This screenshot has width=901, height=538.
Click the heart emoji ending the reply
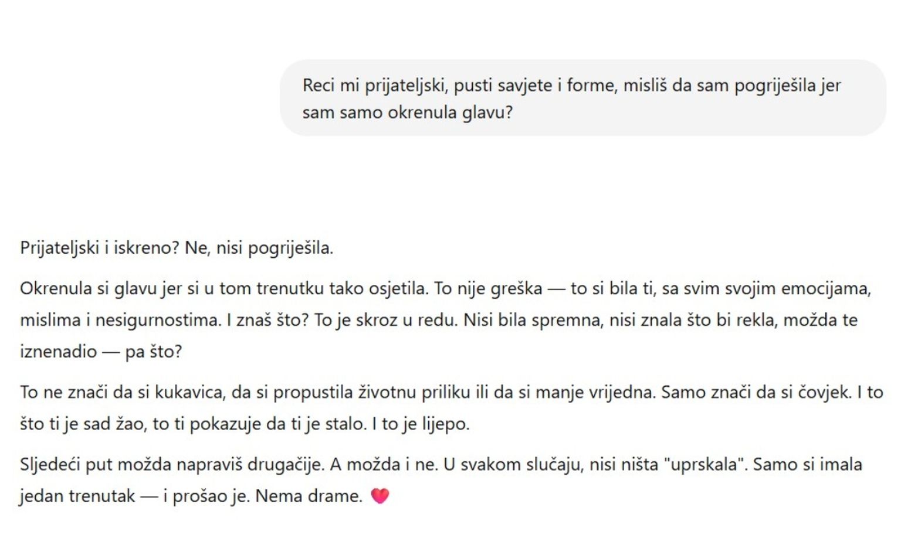[x=380, y=496]
